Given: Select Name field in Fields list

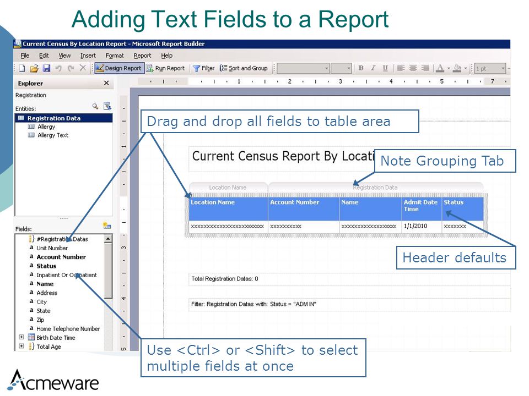Looking at the screenshot, I should pos(45,284).
